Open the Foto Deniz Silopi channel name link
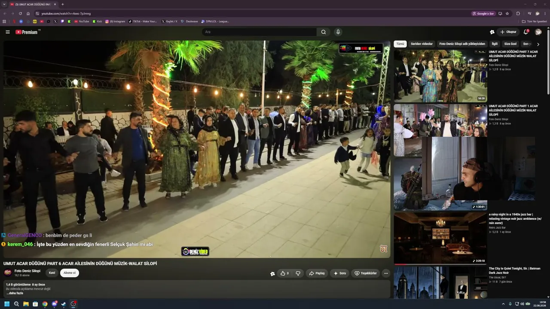 (x=27, y=271)
